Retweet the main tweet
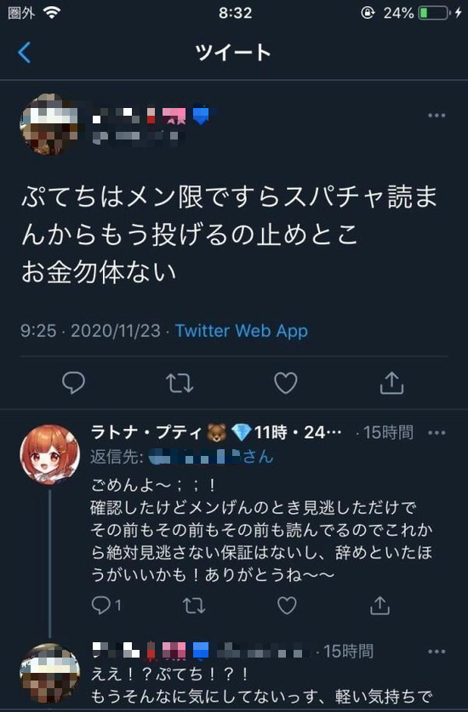 click(x=180, y=383)
